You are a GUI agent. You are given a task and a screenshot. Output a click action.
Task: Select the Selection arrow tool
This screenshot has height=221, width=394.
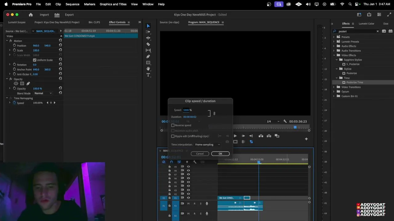(148, 26)
